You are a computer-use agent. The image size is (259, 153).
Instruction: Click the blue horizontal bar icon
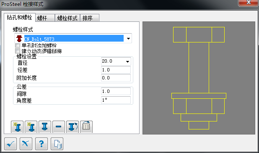(59, 127)
